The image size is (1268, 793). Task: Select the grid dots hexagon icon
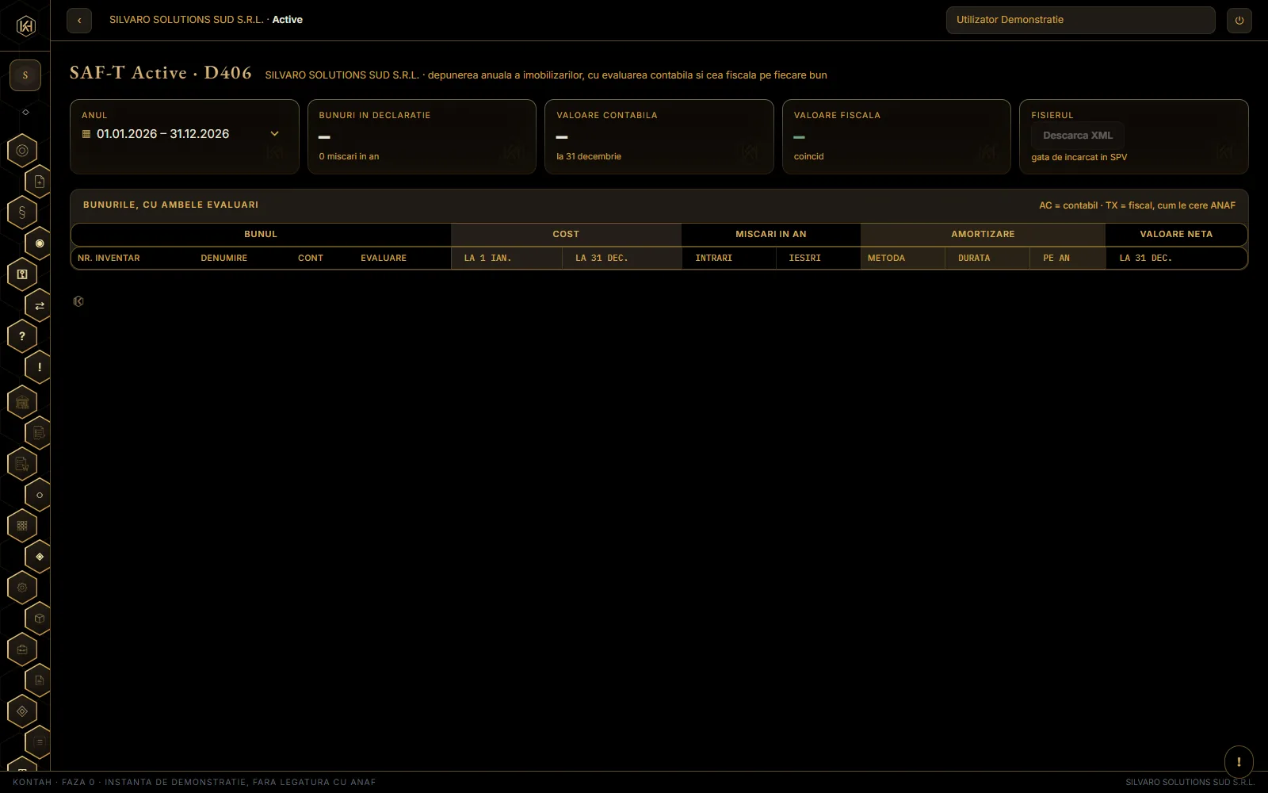(22, 526)
